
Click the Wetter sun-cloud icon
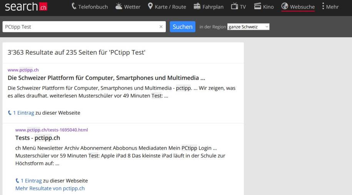(119, 6)
